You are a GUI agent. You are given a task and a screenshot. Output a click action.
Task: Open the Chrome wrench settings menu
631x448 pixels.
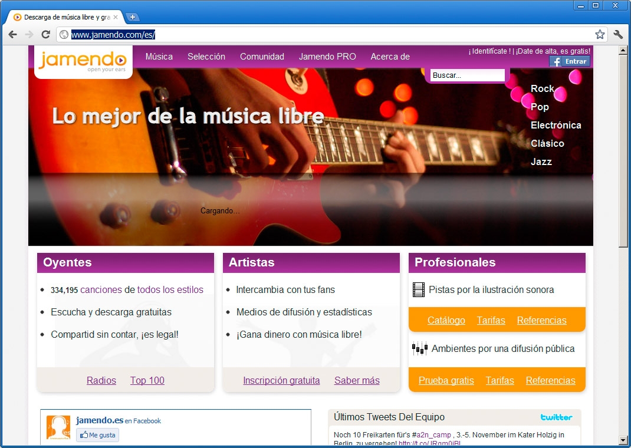[x=618, y=35]
